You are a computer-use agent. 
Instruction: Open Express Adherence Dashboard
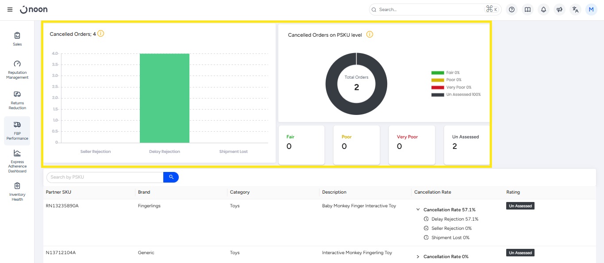point(17,161)
